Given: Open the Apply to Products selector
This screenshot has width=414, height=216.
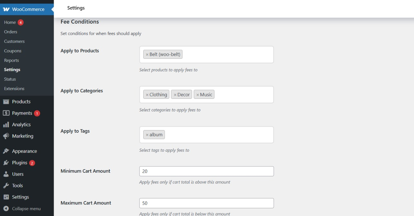Looking at the screenshot, I should coord(226,54).
